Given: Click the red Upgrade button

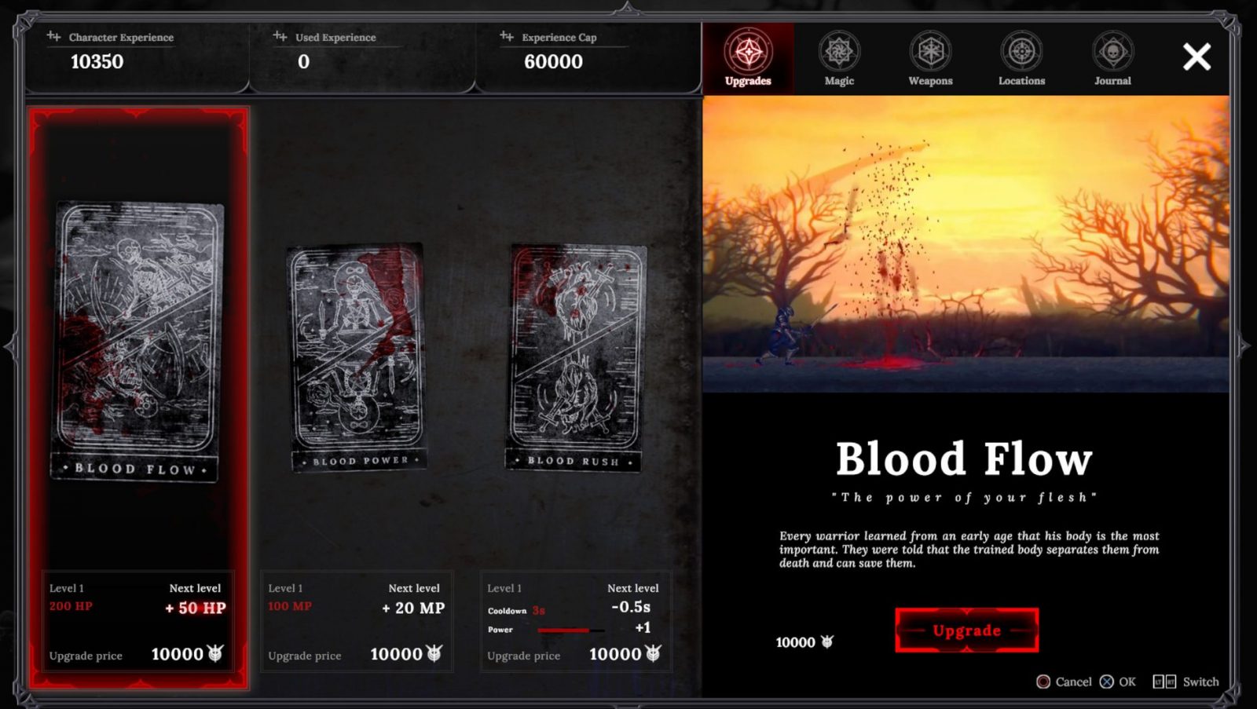Looking at the screenshot, I should (966, 630).
